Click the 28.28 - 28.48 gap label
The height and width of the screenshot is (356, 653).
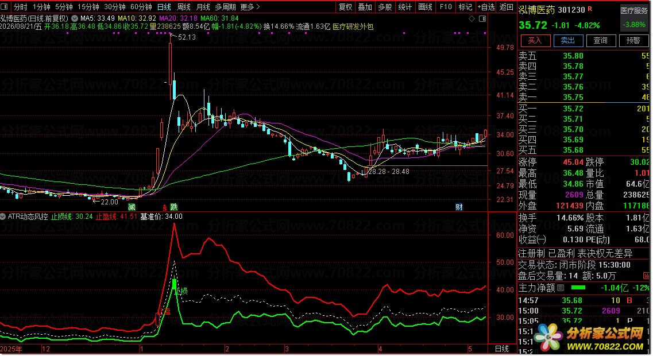point(389,172)
